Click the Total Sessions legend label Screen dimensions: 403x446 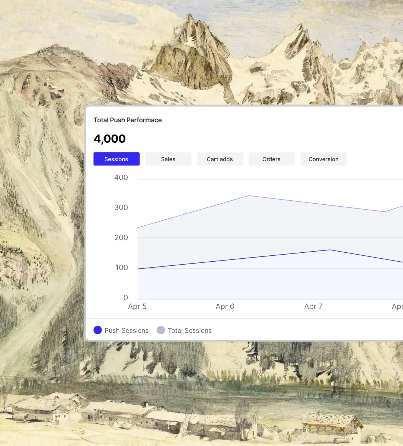pyautogui.click(x=190, y=330)
